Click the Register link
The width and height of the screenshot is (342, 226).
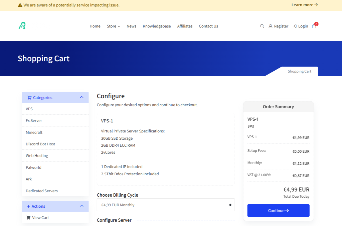tap(279, 26)
